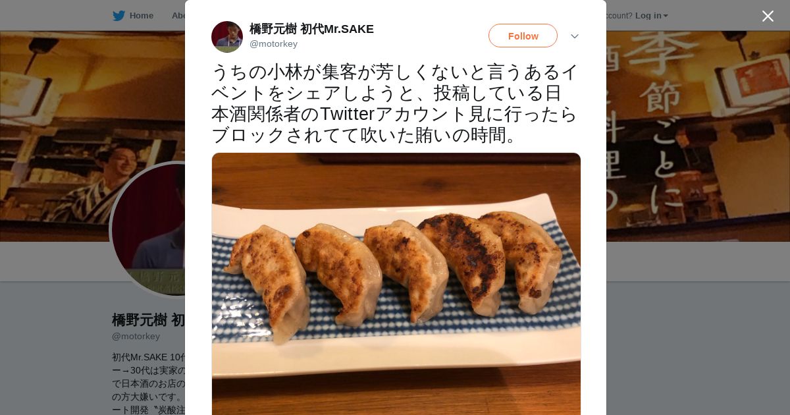Viewport: 790px width, 415px height.
Task: Go to the Home nav item
Action: [x=141, y=16]
